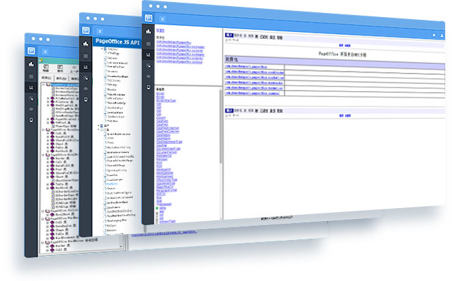Open the mobile device icon in the back window sidebar

[31, 120]
